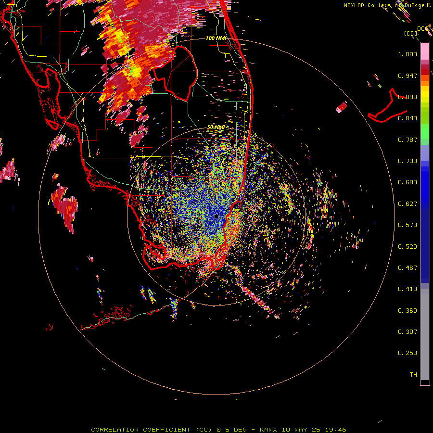Click the 0.573 scale value label
This screenshot has width=433, height=433.
[x=408, y=225]
